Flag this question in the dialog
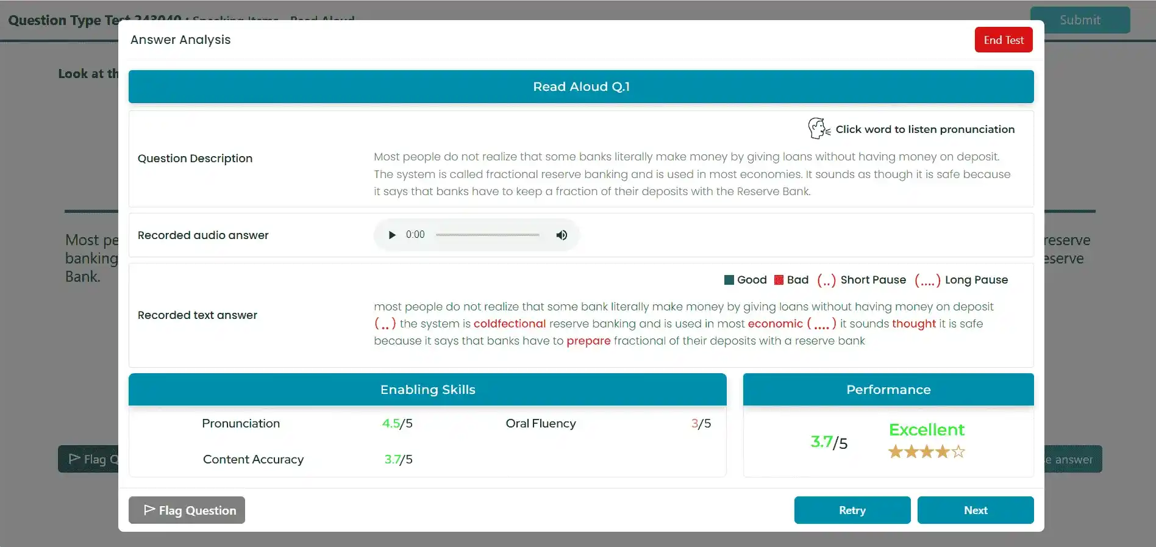 coord(187,510)
